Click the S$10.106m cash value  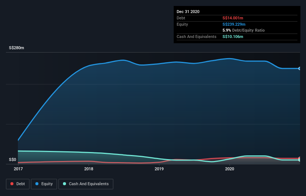tap(233, 37)
